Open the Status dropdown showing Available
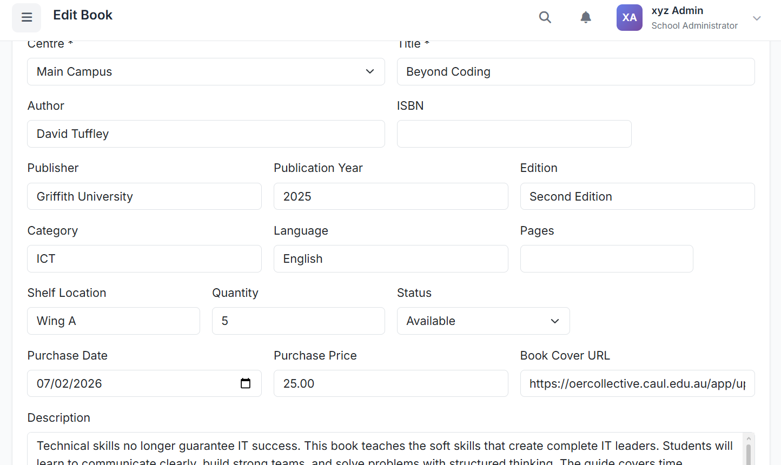The width and height of the screenshot is (781, 465). (x=482, y=321)
